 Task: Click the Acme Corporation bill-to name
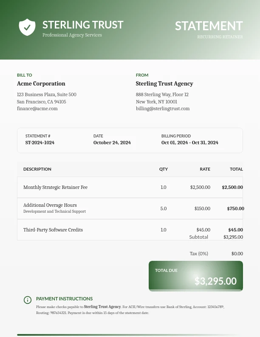pyautogui.click(x=41, y=84)
